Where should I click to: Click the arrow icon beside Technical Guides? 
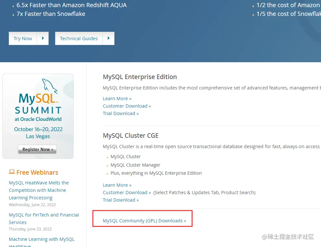(109, 38)
